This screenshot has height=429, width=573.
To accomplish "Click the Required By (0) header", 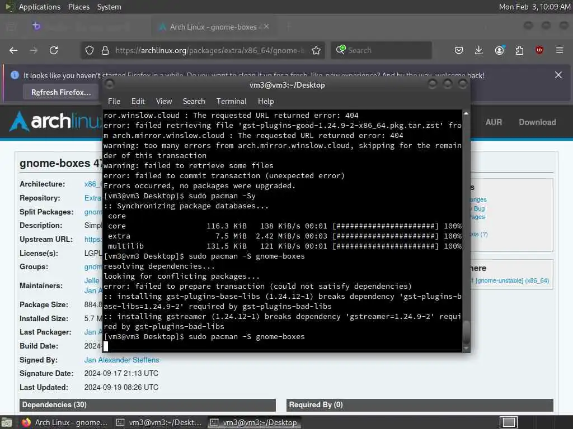I will point(420,405).
